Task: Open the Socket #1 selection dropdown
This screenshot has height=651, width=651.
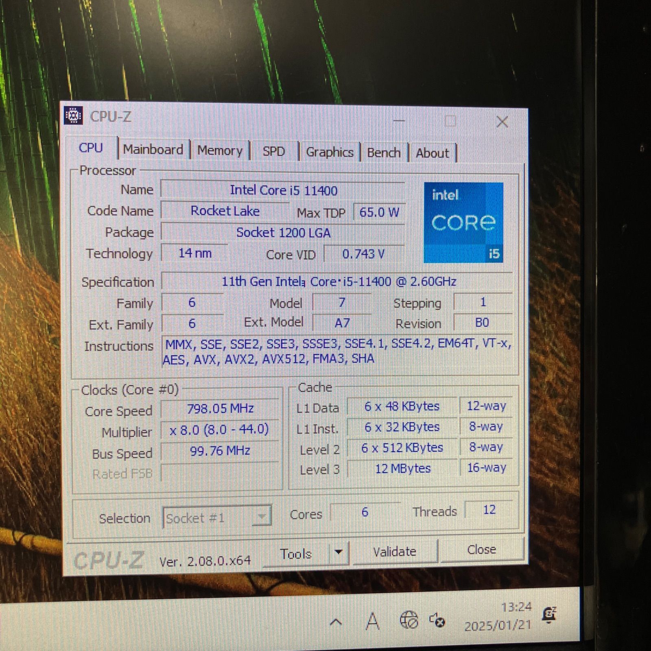Action: [217, 518]
